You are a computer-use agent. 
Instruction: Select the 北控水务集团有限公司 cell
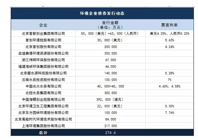click(x=43, y=93)
